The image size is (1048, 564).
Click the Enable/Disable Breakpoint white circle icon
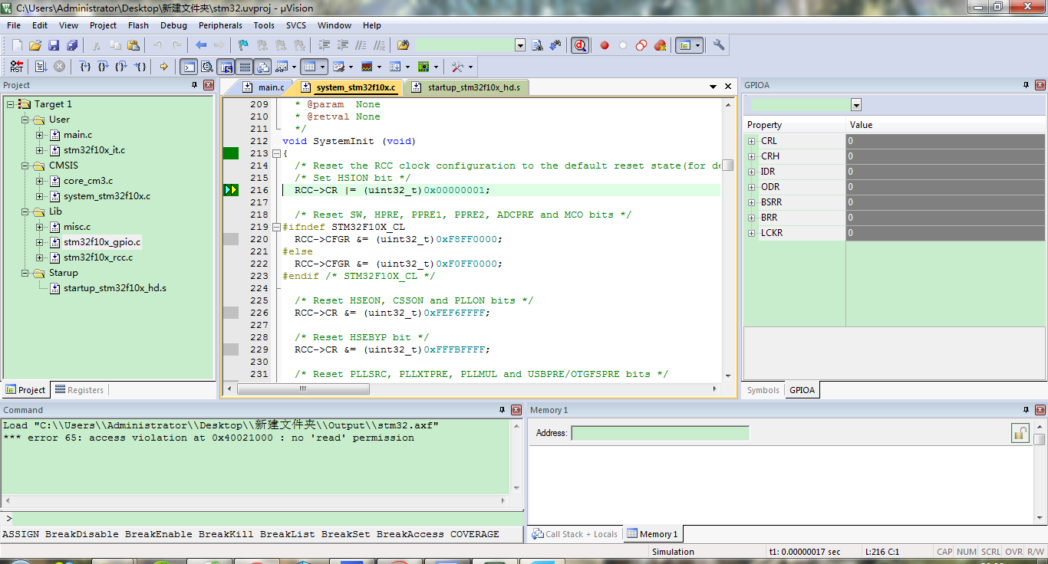623,45
